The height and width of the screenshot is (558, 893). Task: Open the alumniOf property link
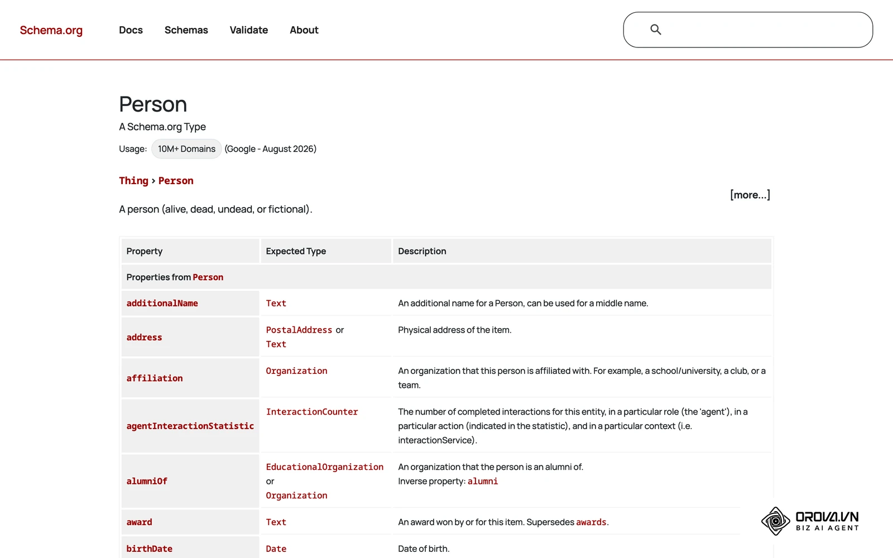[x=147, y=482]
